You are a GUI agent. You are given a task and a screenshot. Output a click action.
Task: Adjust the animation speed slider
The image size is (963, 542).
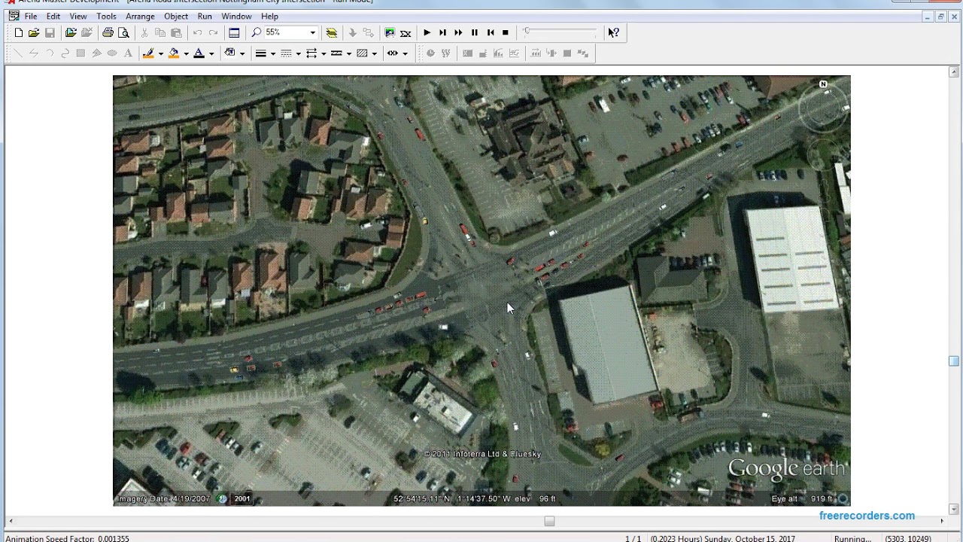pyautogui.click(x=527, y=32)
